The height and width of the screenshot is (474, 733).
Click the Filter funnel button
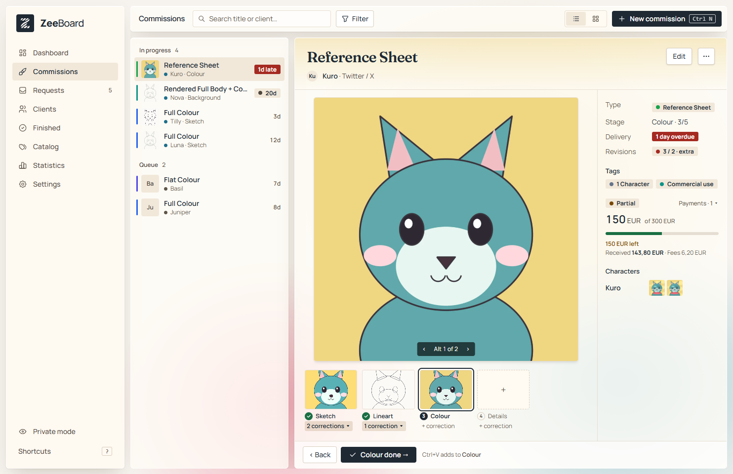355,19
